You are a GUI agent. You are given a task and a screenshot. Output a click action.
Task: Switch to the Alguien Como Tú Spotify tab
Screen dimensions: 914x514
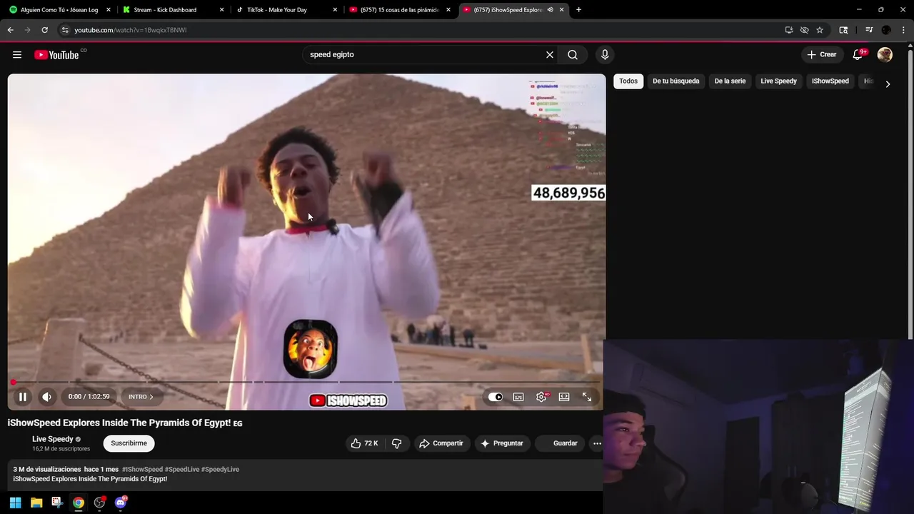tap(59, 10)
